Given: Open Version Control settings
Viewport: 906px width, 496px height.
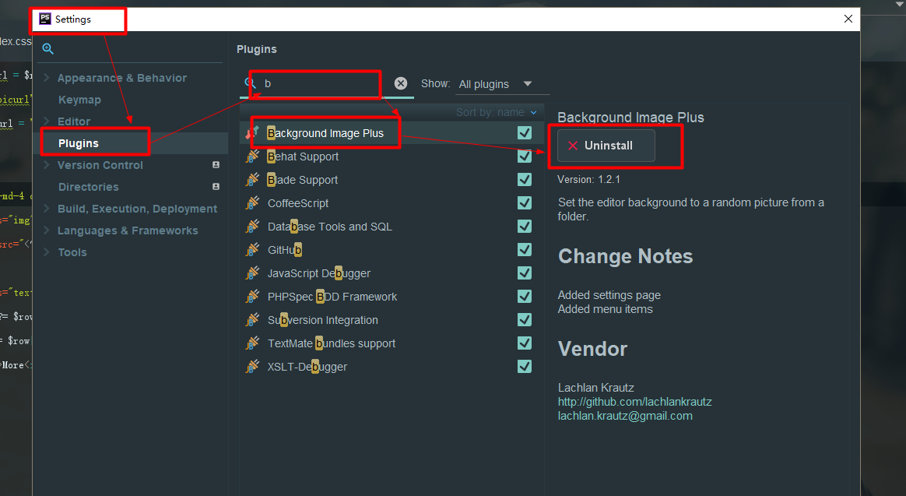Looking at the screenshot, I should (100, 165).
